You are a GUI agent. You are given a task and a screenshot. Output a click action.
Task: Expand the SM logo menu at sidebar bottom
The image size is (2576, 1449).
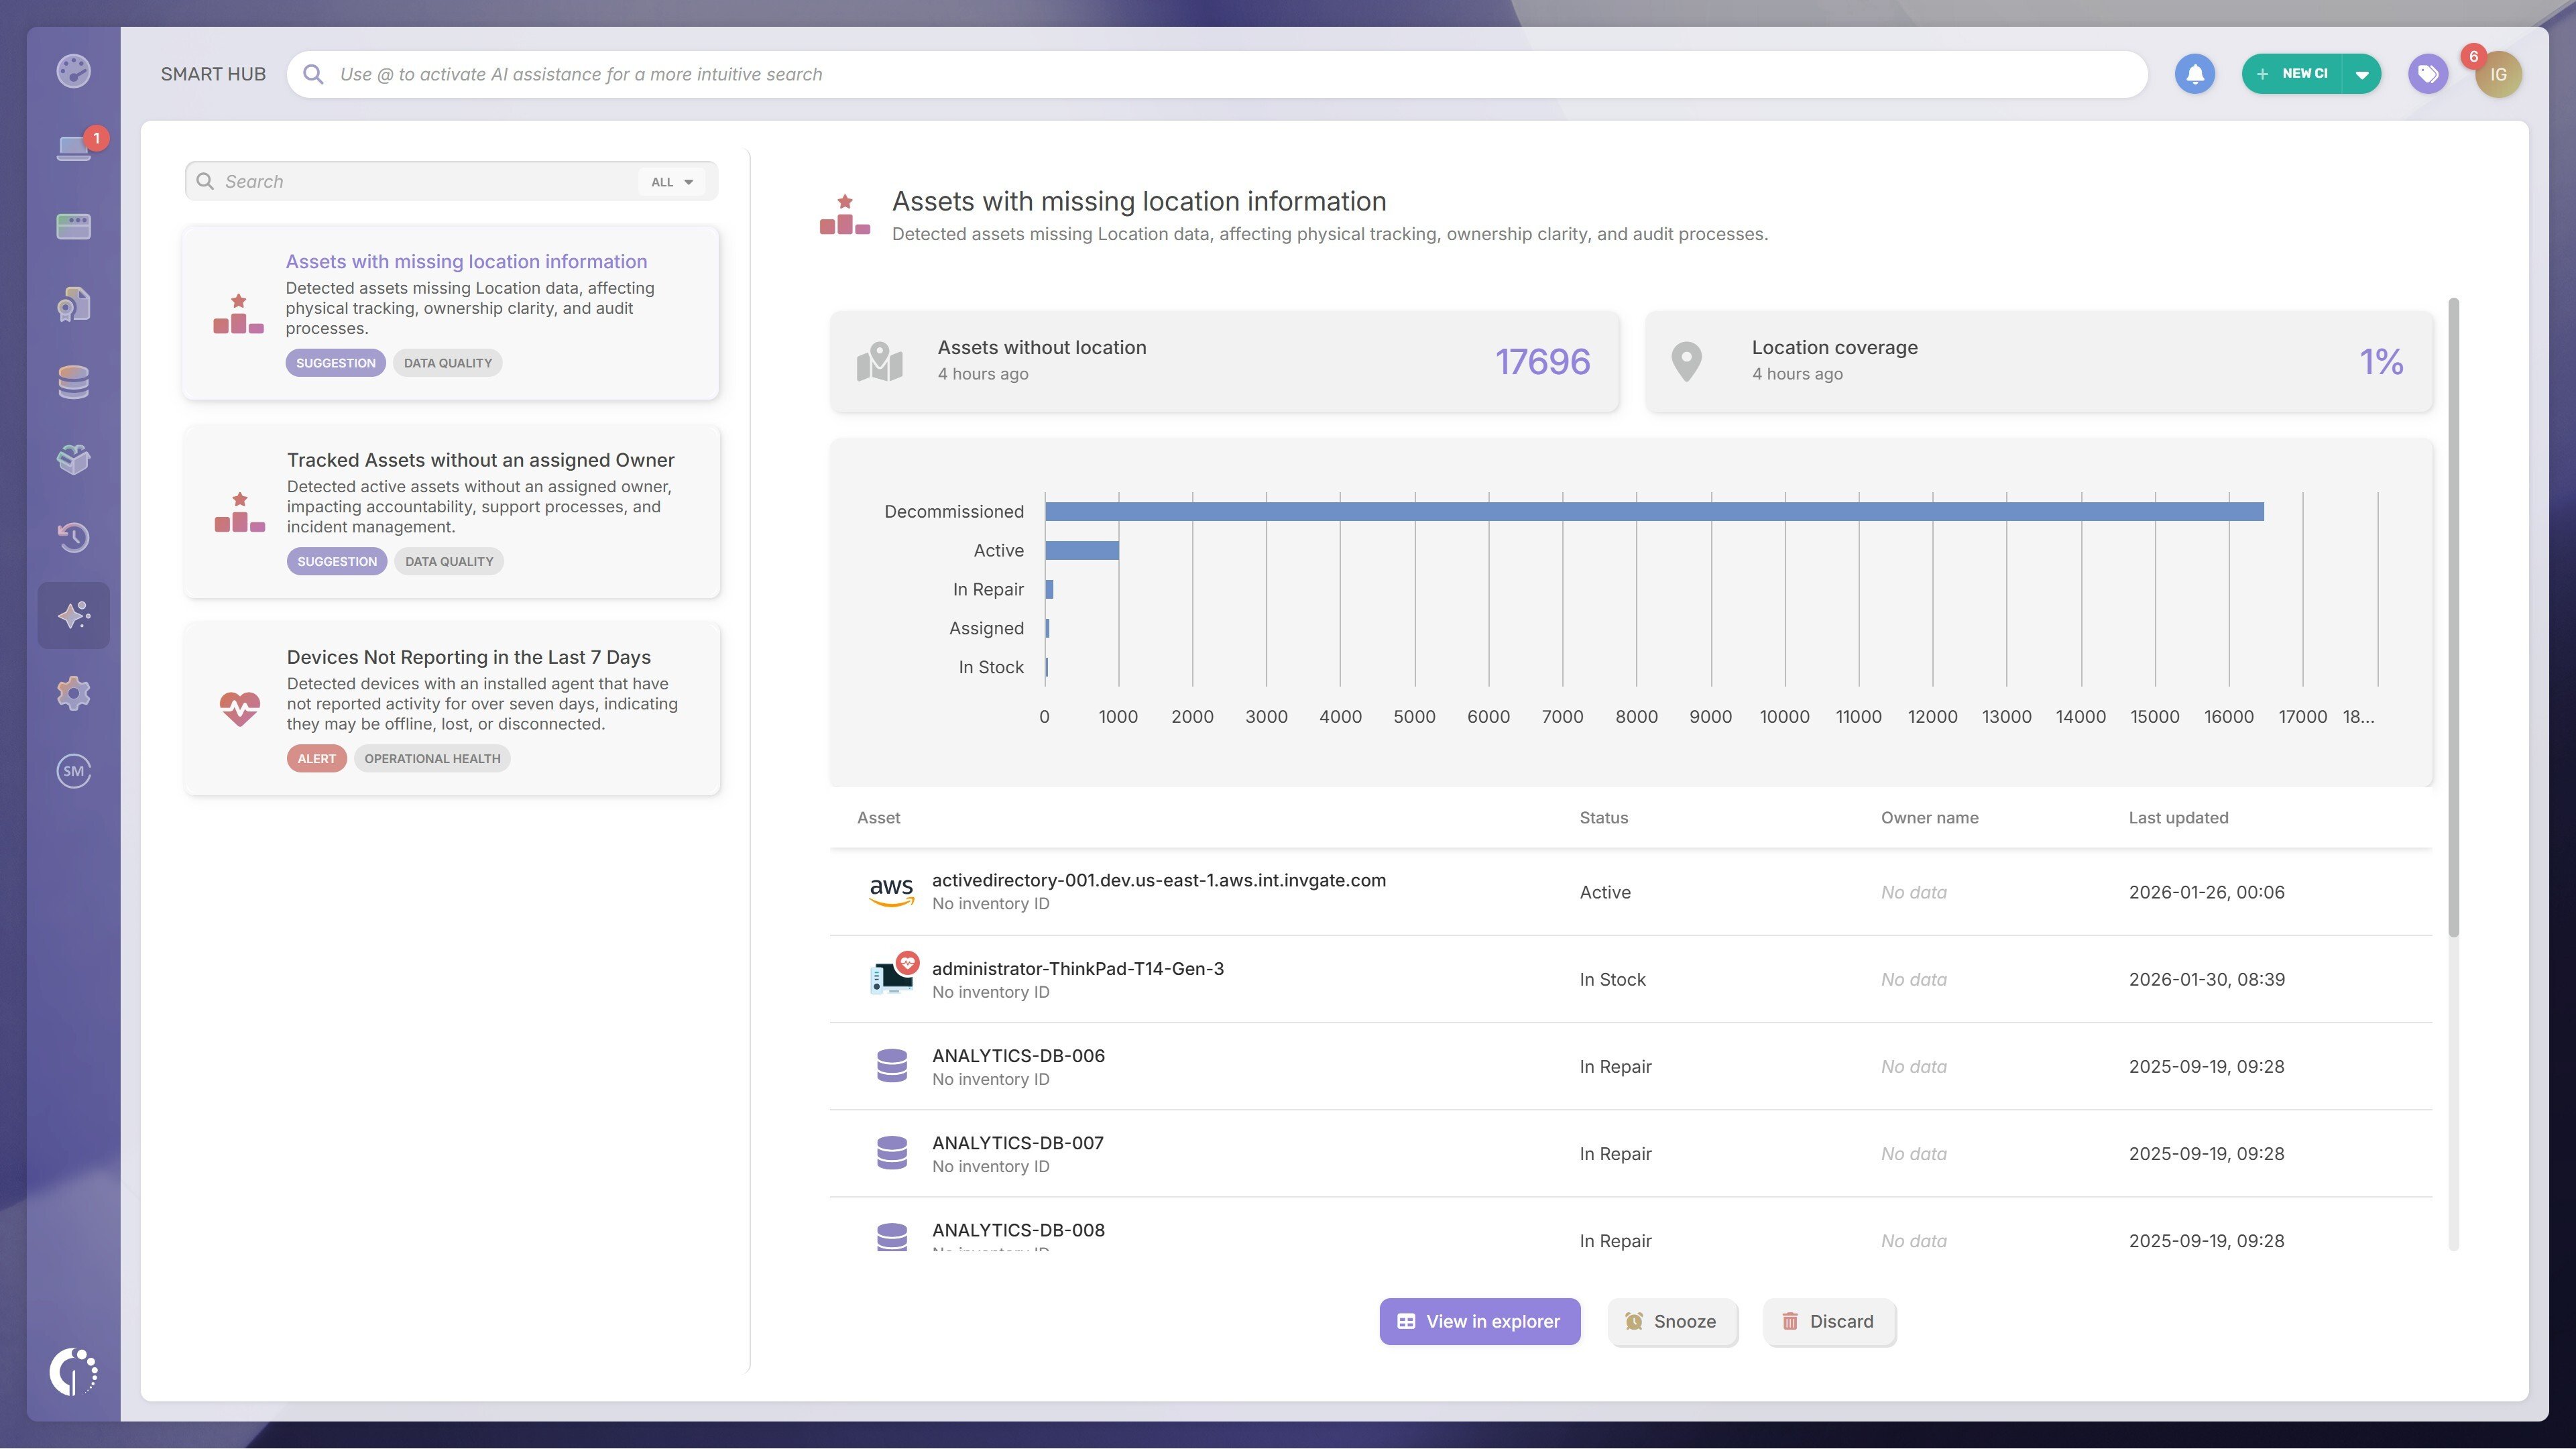click(75, 771)
